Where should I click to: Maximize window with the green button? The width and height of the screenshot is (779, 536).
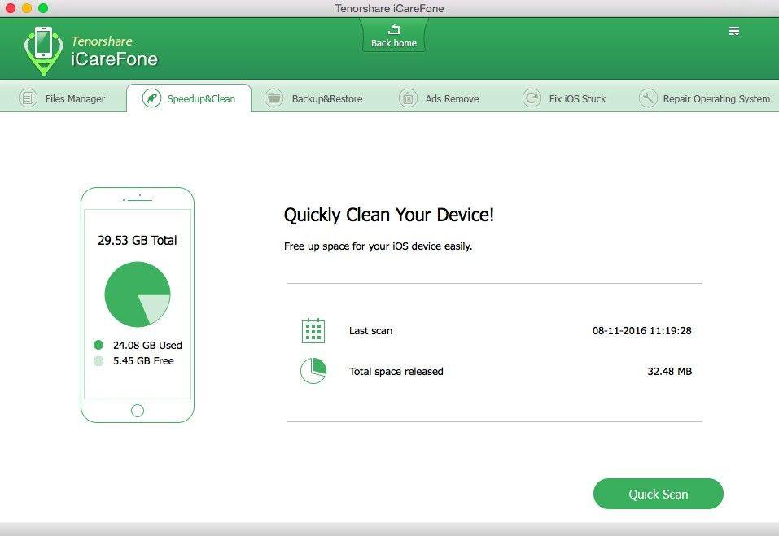[x=43, y=8]
